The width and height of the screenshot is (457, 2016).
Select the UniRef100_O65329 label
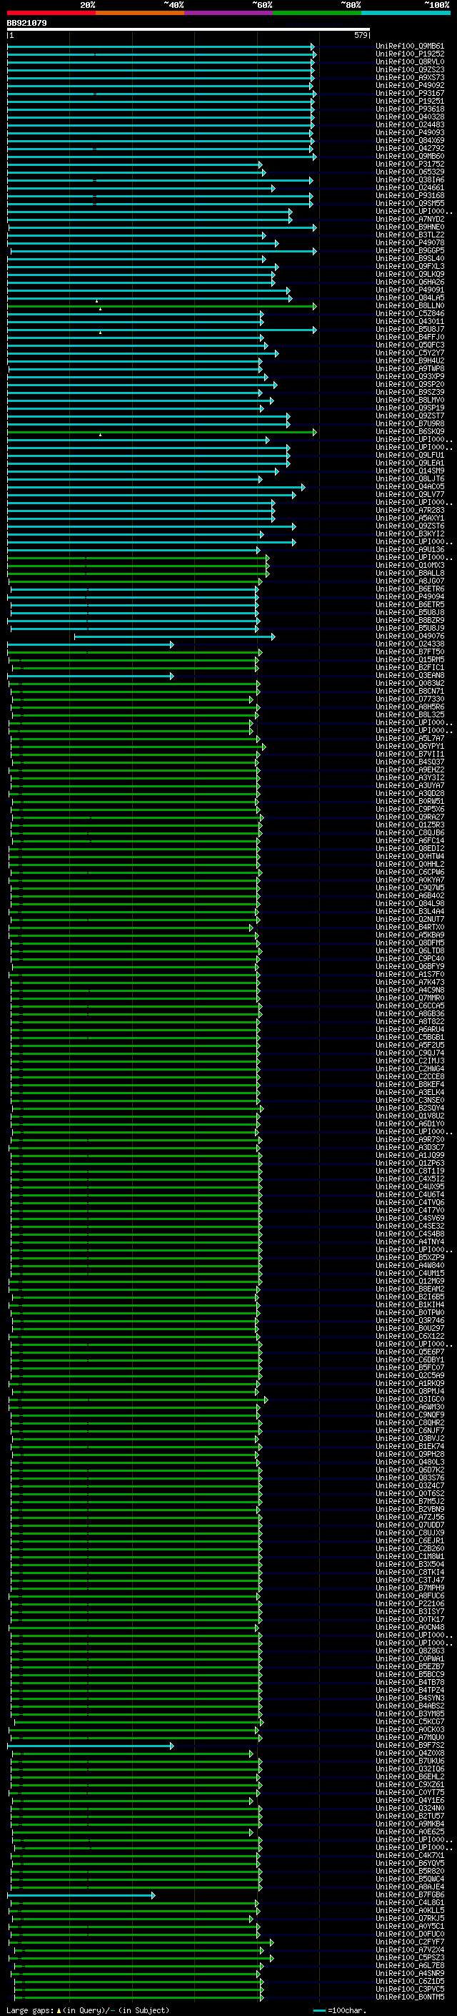point(410,172)
